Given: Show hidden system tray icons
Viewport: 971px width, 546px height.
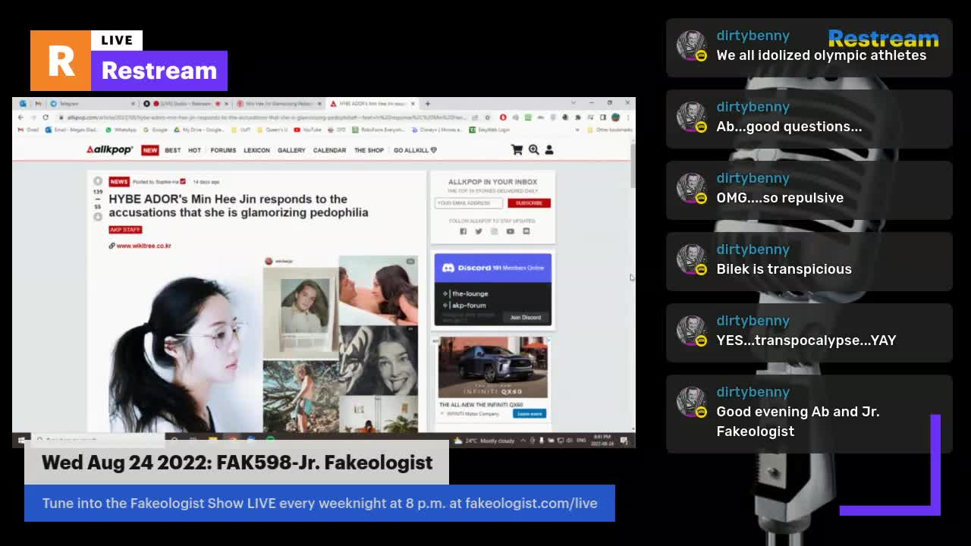Looking at the screenshot, I should pos(523,441).
